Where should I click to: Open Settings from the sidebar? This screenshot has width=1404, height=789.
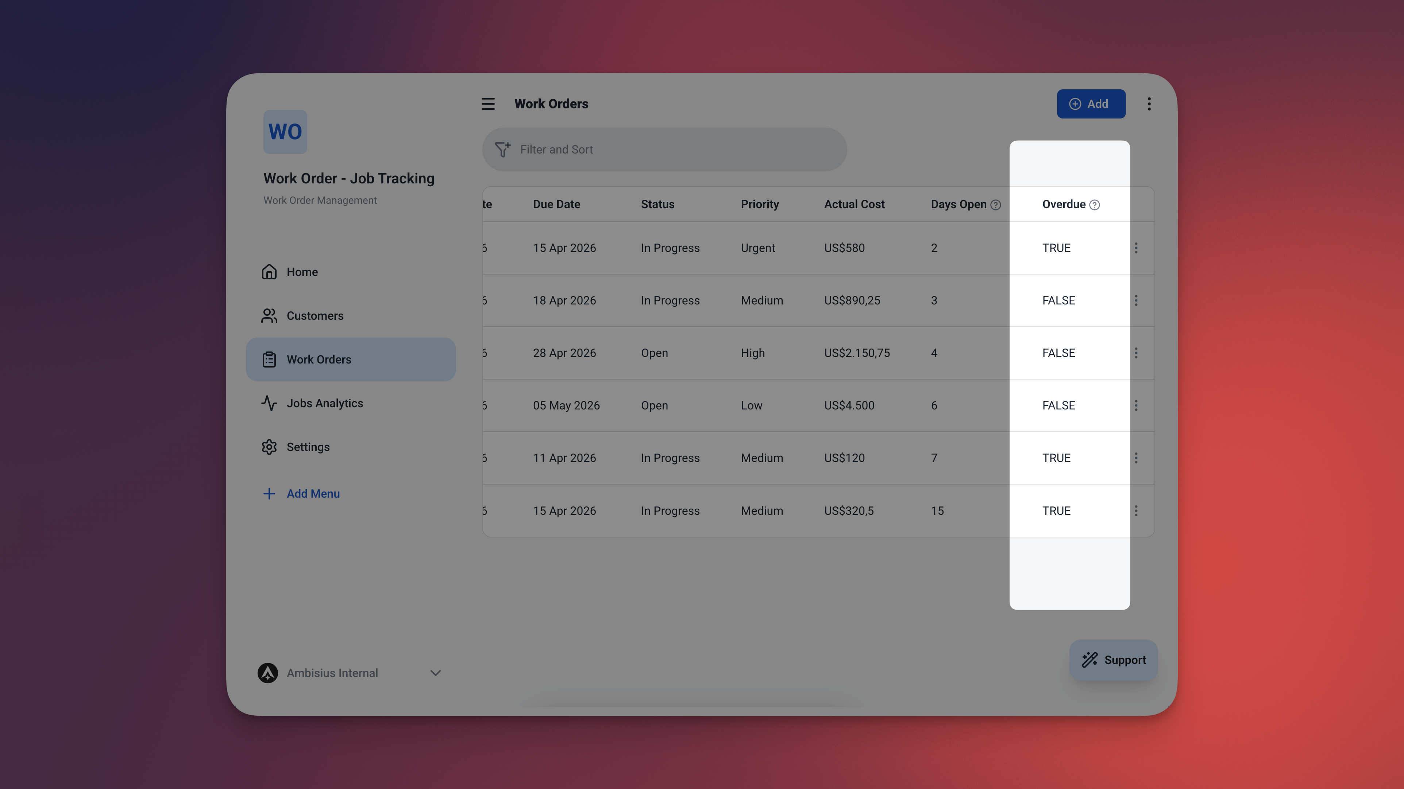click(308, 447)
